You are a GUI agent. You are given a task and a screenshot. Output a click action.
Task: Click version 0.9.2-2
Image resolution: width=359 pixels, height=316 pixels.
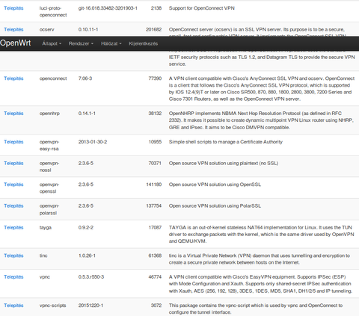coord(86,228)
